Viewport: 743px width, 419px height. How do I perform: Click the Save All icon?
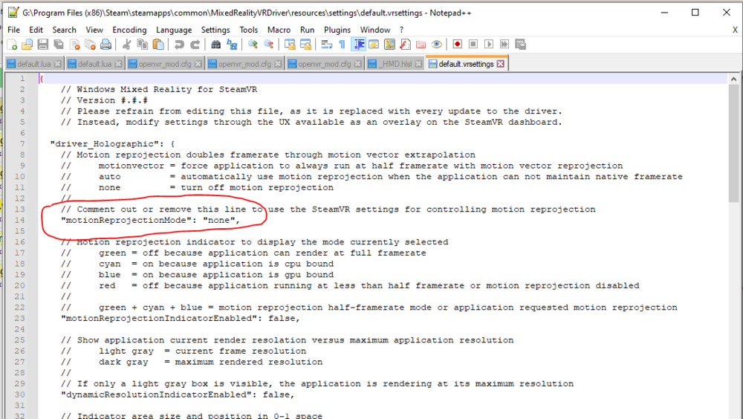coord(59,45)
